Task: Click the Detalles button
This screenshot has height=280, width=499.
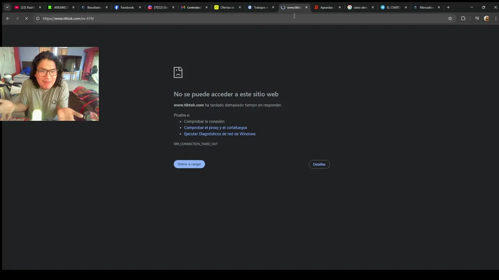Action: 319,164
